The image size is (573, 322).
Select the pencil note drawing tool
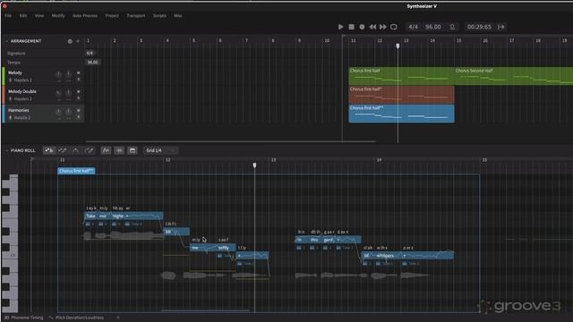pos(62,150)
